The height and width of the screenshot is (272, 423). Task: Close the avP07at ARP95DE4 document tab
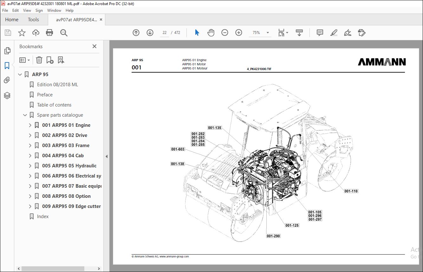coord(101,20)
